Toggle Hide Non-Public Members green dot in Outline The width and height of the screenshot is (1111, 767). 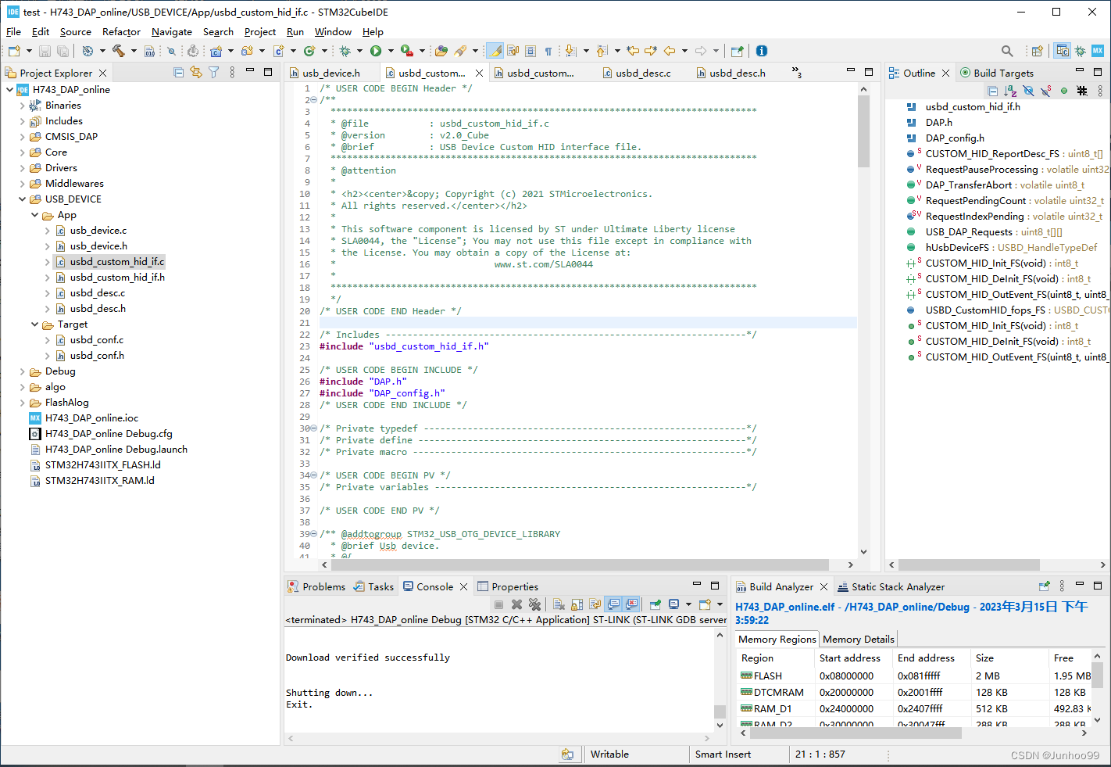click(1064, 91)
